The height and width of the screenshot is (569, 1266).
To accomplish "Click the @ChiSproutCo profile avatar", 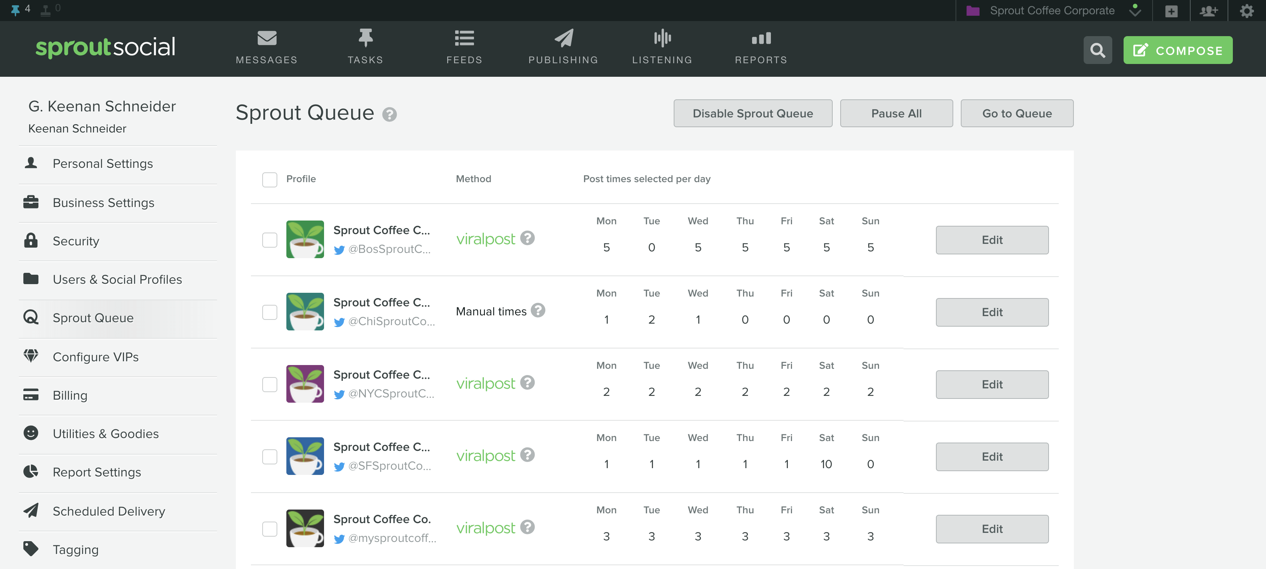I will pos(305,312).
